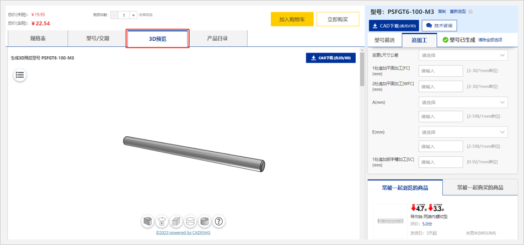This screenshot has height=245, width=524.
Task: Click the 1处追加平面加工[FC] input field
Action: coord(440,71)
